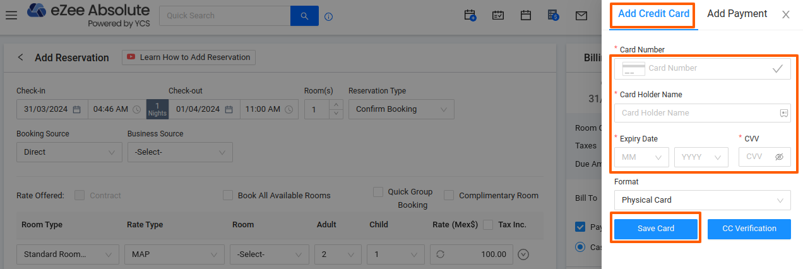Uncheck the blue checkbox under Bill To
The image size is (803, 269).
click(x=580, y=227)
